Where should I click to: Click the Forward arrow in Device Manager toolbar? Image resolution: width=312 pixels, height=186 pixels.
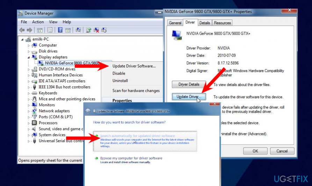tap(29, 30)
